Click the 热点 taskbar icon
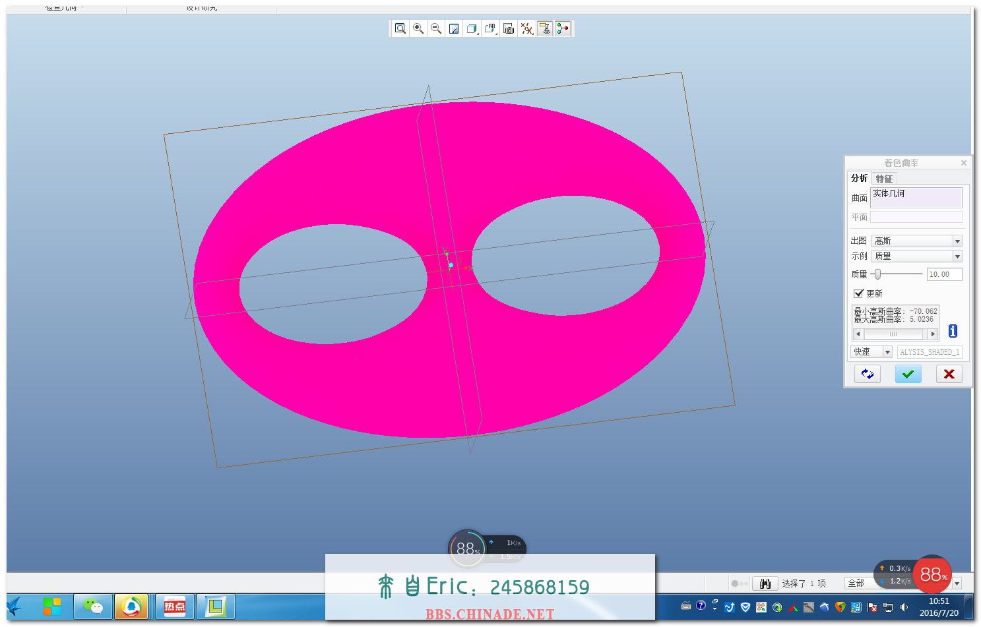The width and height of the screenshot is (981, 627). [174, 607]
